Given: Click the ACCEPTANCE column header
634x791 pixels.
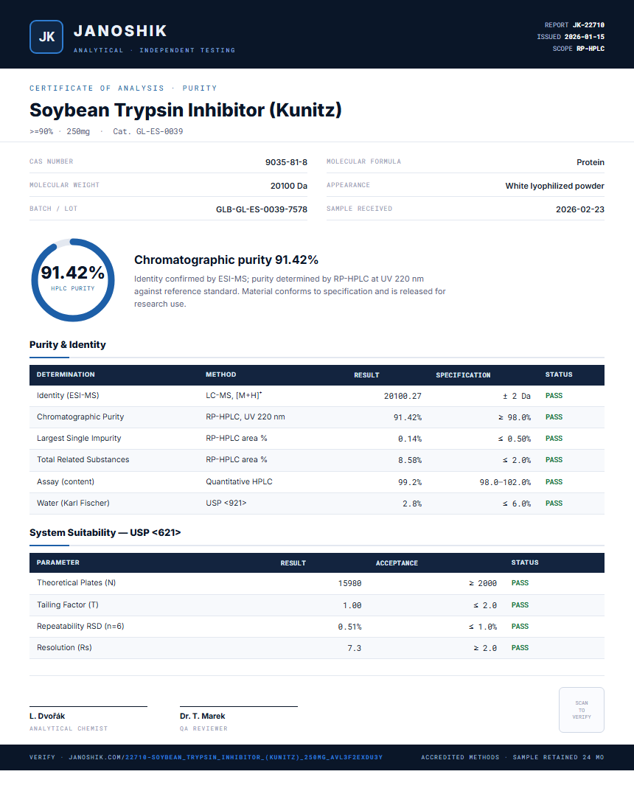Looking at the screenshot, I should [397, 563].
